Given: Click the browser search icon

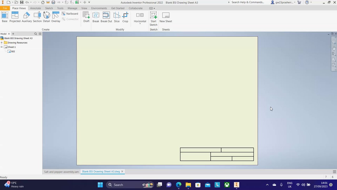Looking at the screenshot, I should pyautogui.click(x=36, y=34).
